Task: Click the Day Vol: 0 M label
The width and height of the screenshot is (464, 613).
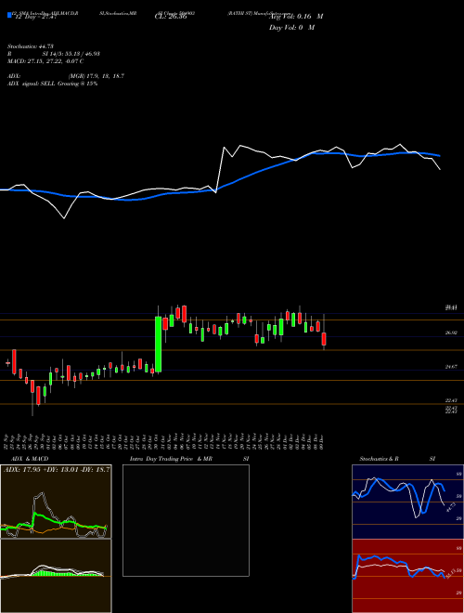Action: click(291, 28)
